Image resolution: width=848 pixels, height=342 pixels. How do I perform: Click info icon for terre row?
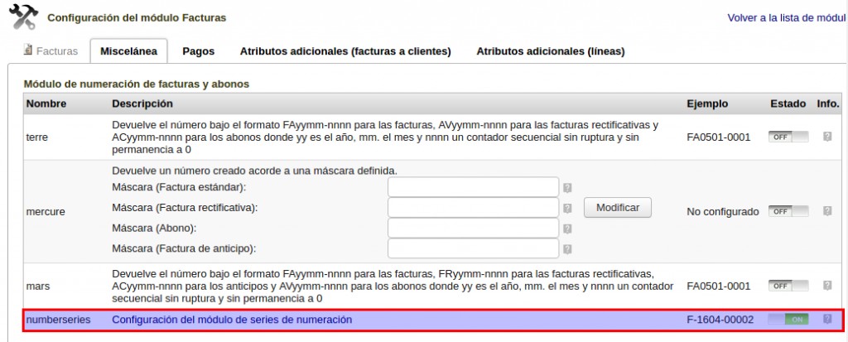click(826, 137)
